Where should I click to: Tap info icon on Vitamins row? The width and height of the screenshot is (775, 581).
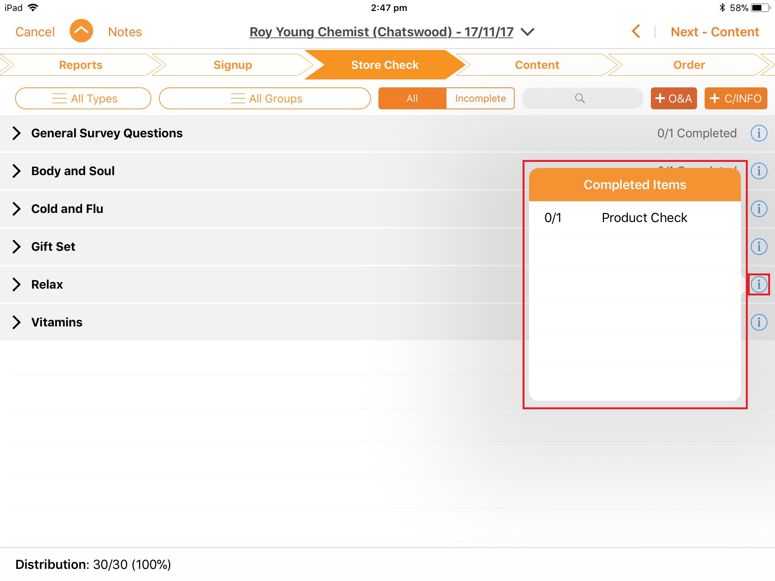pos(758,322)
